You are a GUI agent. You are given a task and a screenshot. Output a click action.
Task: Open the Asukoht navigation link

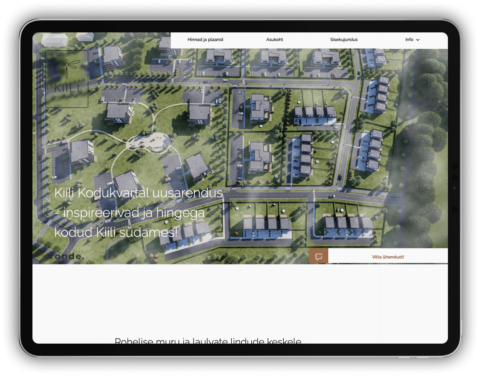274,40
